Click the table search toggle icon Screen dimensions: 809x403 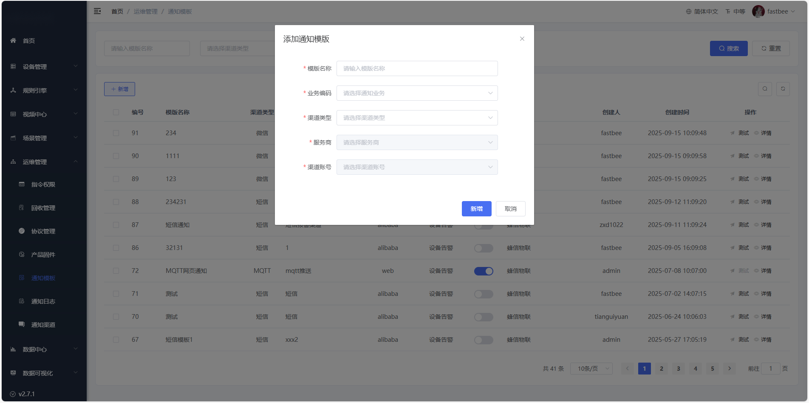tap(765, 89)
